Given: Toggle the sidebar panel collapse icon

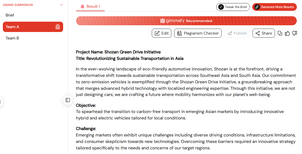Looking at the screenshot, I should [68, 100].
